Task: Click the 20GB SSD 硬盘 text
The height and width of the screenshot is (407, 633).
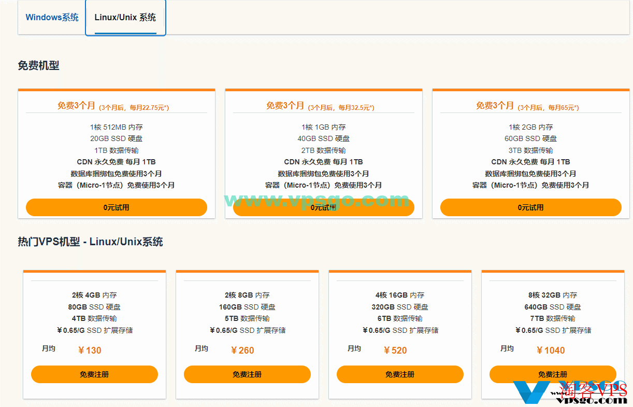Action: (117, 138)
